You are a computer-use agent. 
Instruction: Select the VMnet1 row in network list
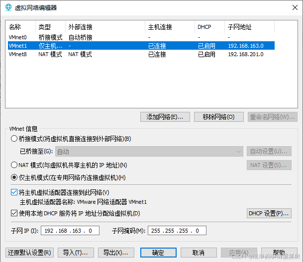(141, 46)
